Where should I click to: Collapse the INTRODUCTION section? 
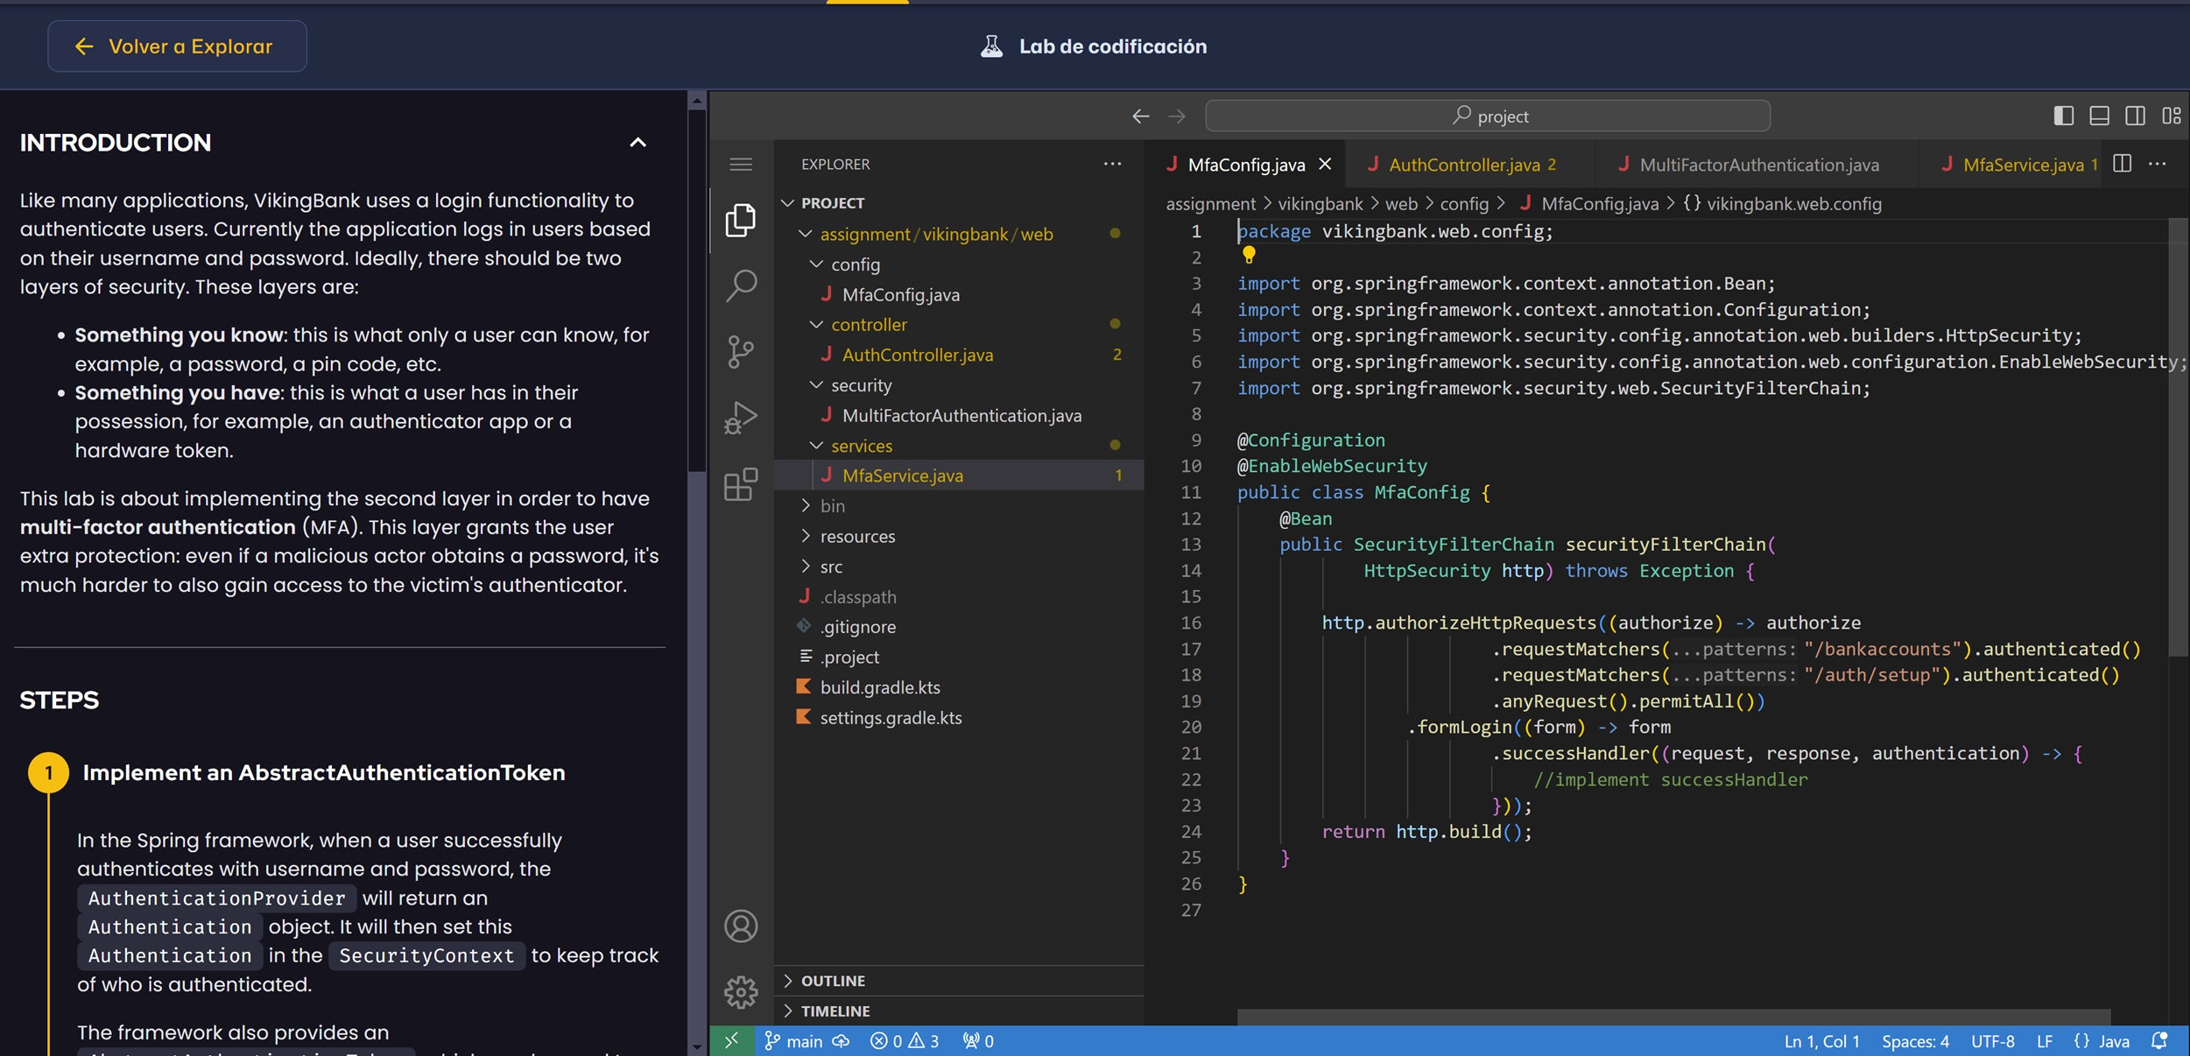tap(637, 143)
